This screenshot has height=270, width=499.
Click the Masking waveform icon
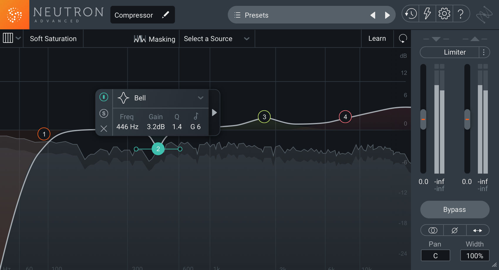(140, 38)
